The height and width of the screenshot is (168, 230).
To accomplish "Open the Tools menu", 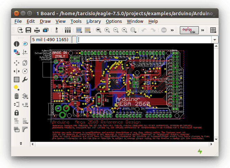I will [x=76, y=21].
